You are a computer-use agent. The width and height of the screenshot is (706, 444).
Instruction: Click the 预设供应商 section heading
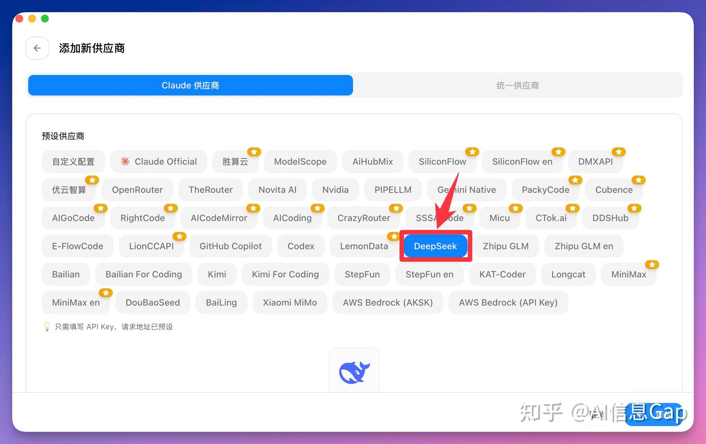pyautogui.click(x=63, y=136)
